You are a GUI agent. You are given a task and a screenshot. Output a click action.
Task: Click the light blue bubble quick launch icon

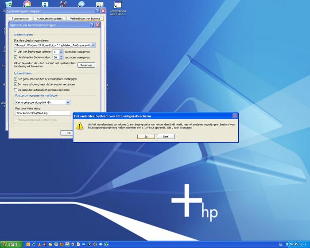101,244
